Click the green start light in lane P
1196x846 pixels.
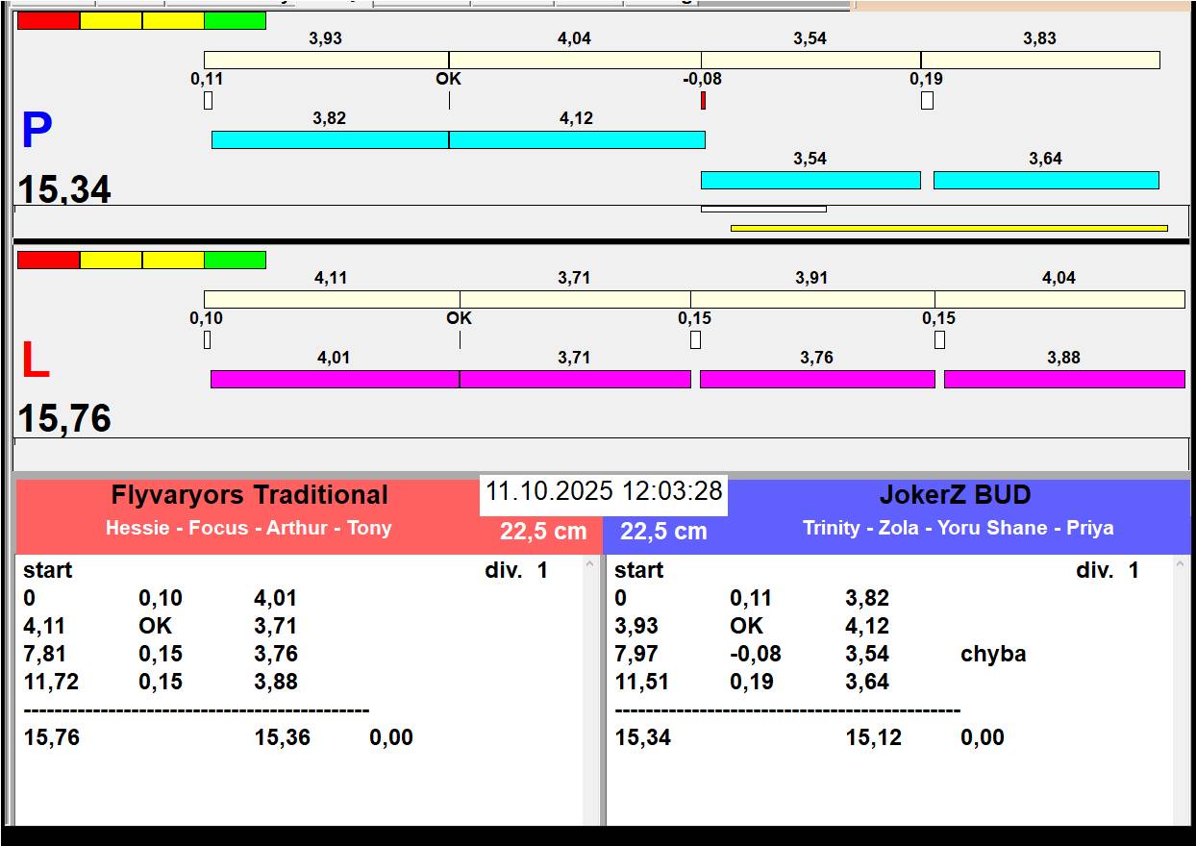[235, 21]
